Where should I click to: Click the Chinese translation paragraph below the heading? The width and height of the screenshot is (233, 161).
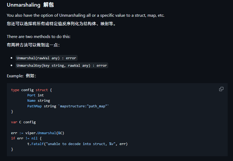(x=62, y=24)
